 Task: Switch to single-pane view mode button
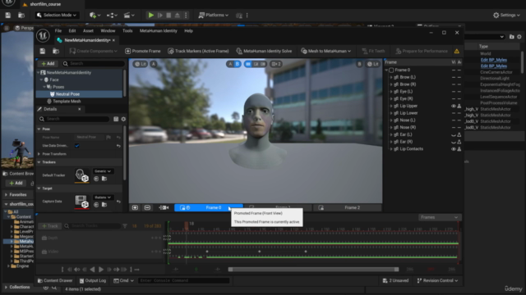pos(248,64)
